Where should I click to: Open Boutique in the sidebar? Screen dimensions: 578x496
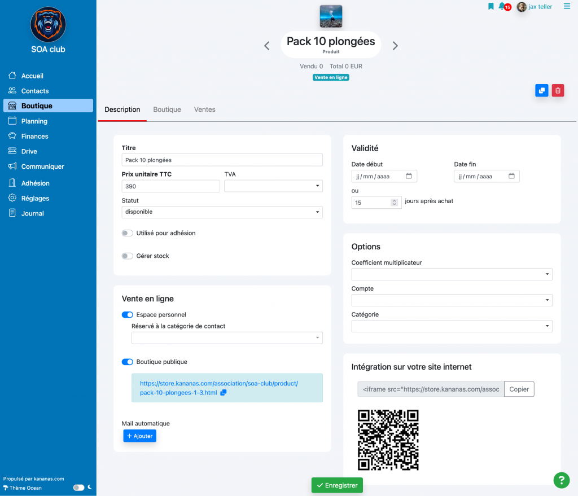pyautogui.click(x=48, y=106)
